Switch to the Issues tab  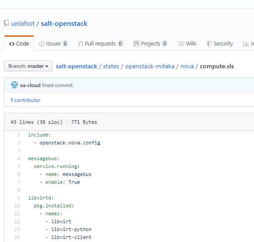click(x=53, y=44)
